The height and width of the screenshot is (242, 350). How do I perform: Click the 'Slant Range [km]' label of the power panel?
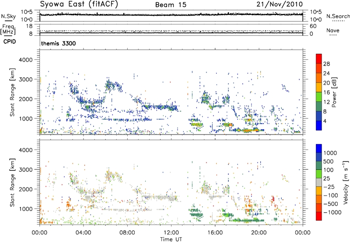click(12, 93)
